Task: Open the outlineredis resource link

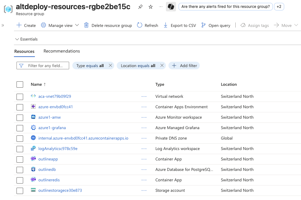Action: [49, 180]
